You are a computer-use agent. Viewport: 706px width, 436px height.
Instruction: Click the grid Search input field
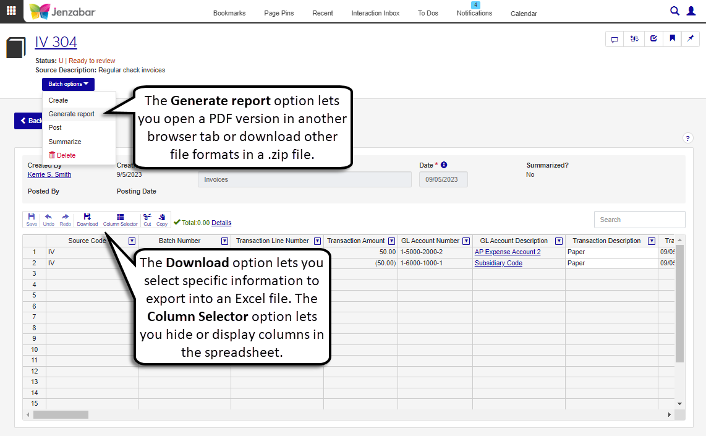coord(639,220)
